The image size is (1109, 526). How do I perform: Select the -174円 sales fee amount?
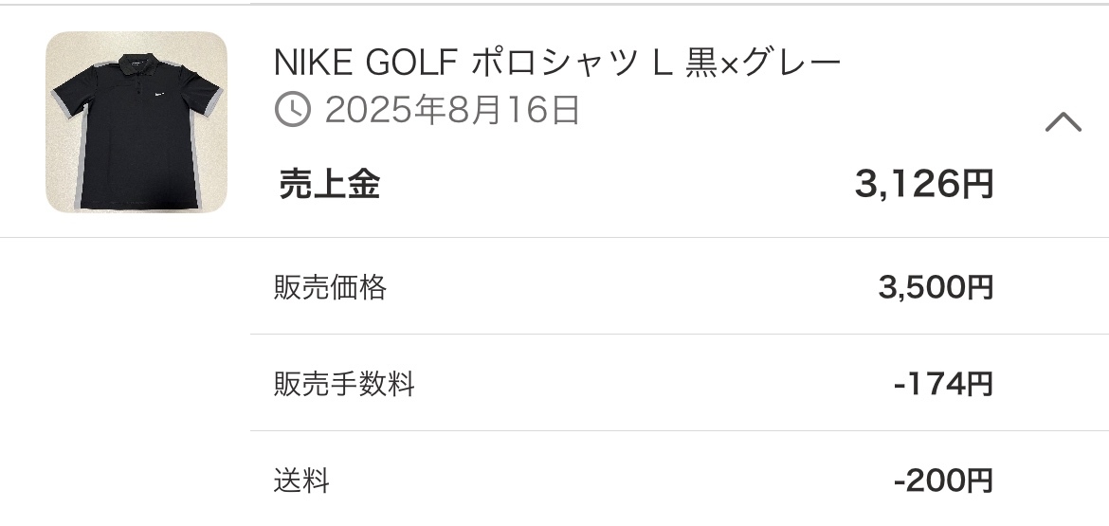(x=943, y=384)
